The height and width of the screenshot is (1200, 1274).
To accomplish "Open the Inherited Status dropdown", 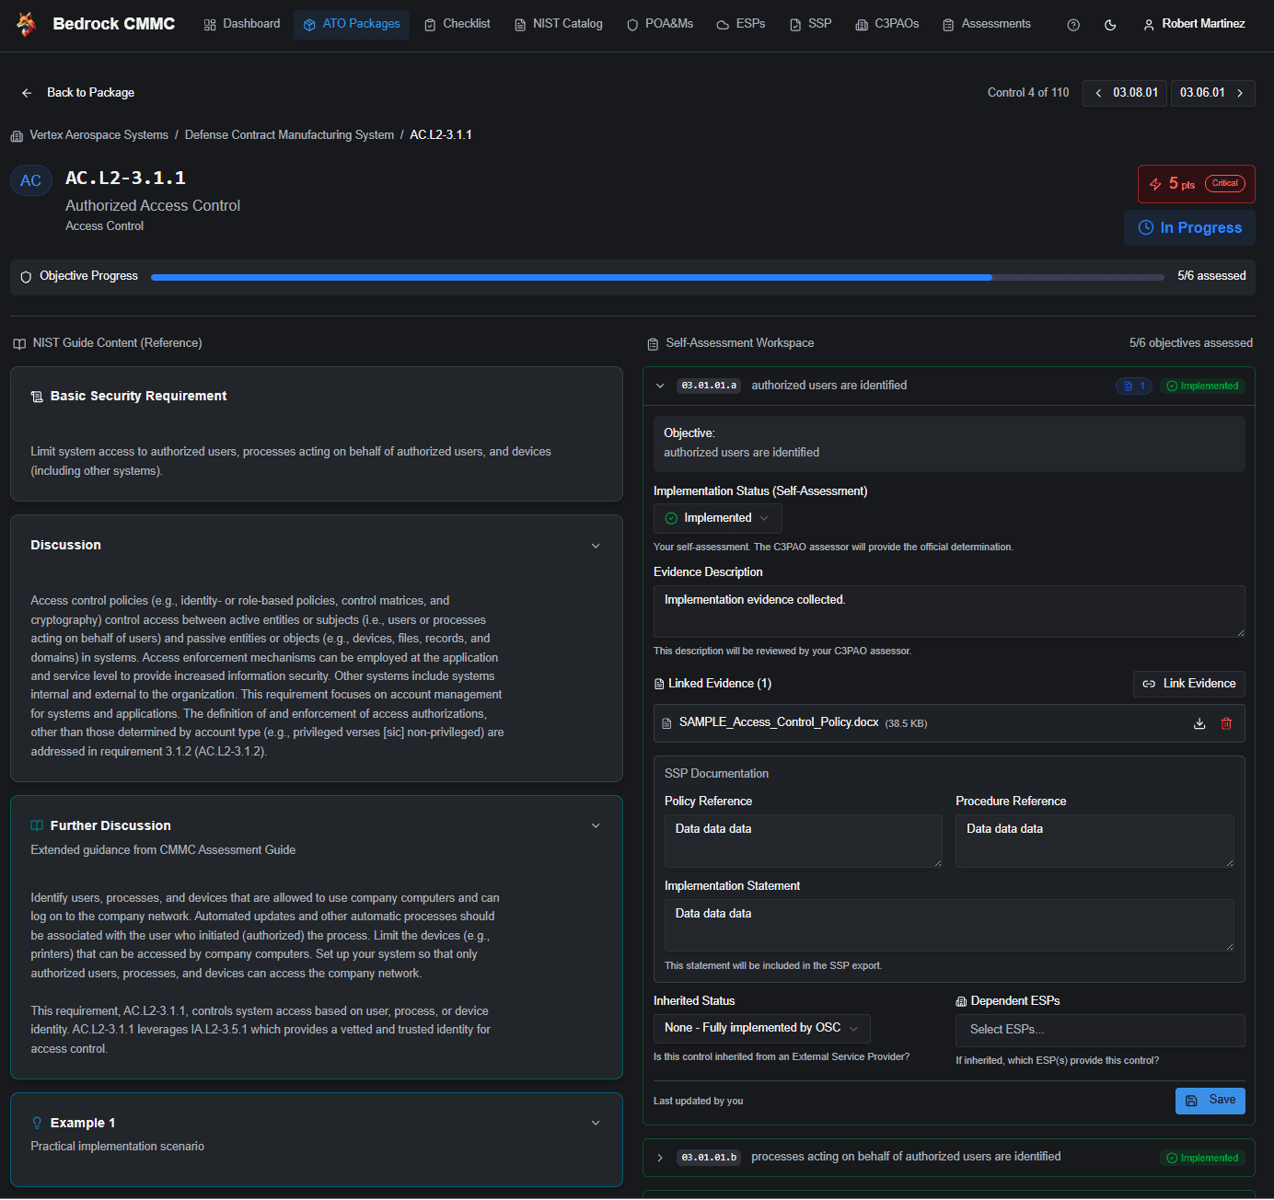I will point(761,1028).
